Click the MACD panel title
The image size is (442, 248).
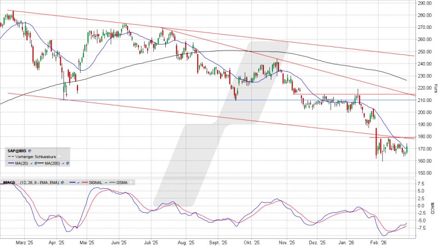tap(9, 182)
